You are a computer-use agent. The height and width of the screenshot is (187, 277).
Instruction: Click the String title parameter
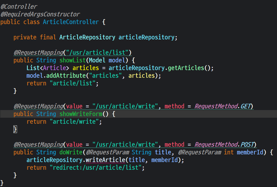152,152
